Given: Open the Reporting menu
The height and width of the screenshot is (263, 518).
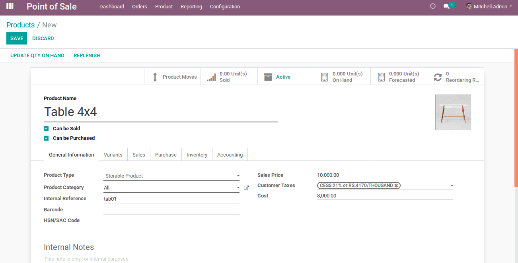Looking at the screenshot, I should (x=191, y=6).
